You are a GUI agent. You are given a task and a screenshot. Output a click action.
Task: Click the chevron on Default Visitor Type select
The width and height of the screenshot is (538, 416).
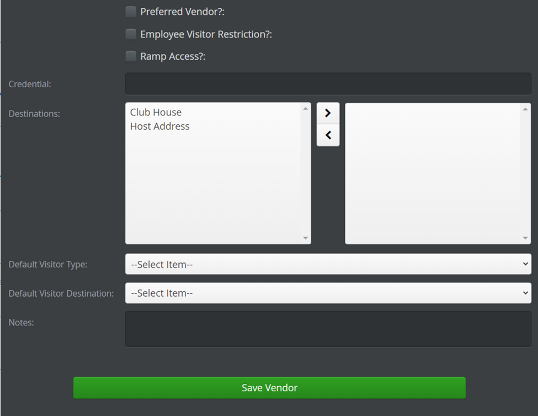pos(525,264)
